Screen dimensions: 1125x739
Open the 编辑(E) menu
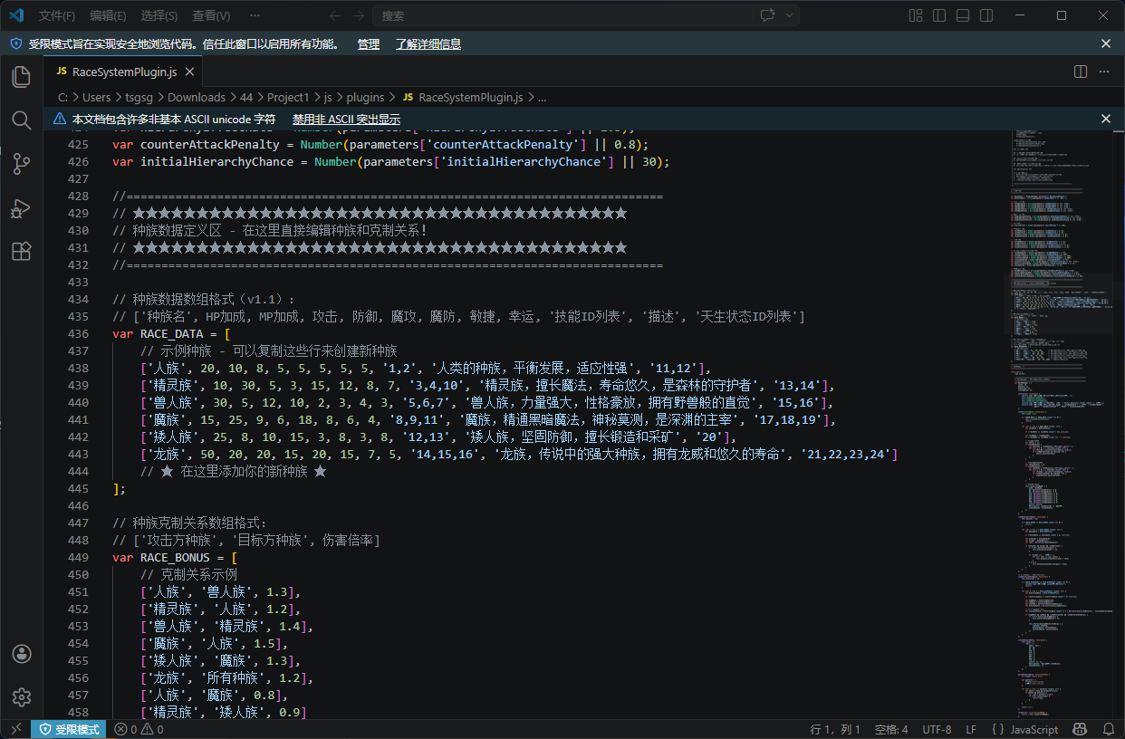(x=109, y=15)
